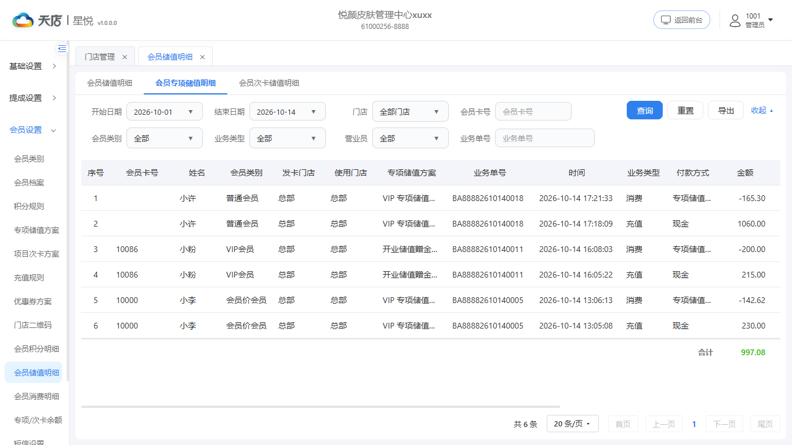
Task: Open the account dropdown arrow next to 管理员
Action: tap(771, 20)
